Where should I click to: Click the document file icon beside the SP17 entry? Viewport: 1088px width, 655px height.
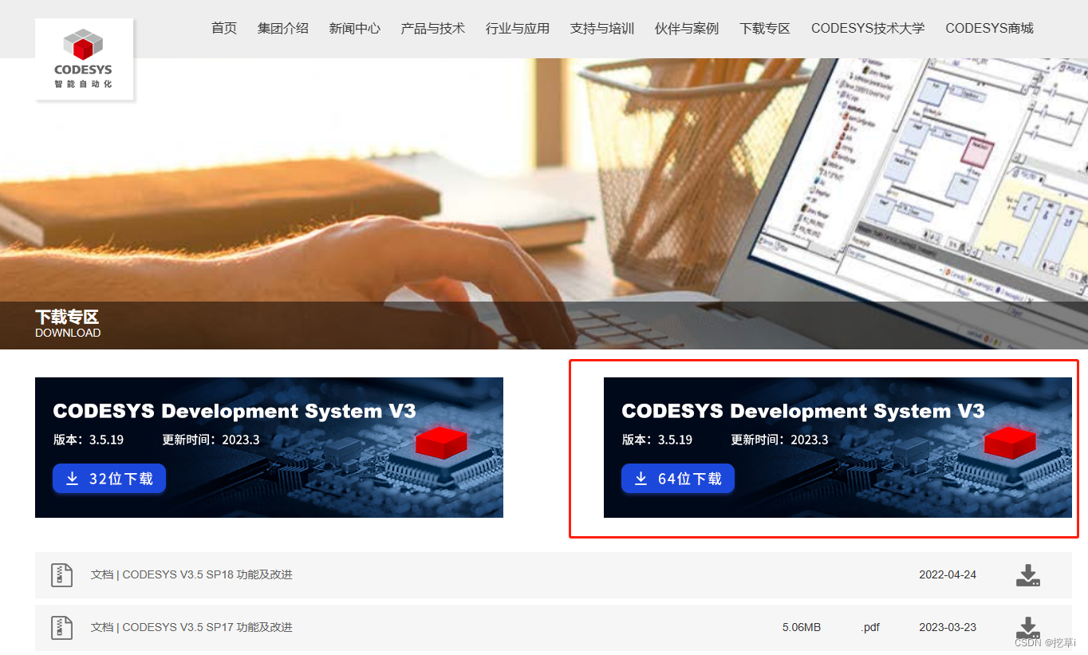tap(61, 627)
